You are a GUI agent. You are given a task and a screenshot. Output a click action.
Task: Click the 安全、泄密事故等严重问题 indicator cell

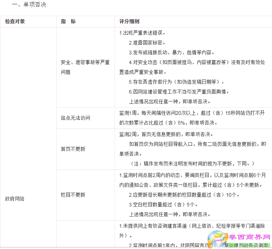(x=85, y=67)
